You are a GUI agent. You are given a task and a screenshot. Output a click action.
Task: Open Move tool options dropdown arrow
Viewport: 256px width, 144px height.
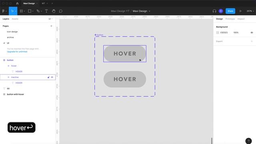pos(16,11)
